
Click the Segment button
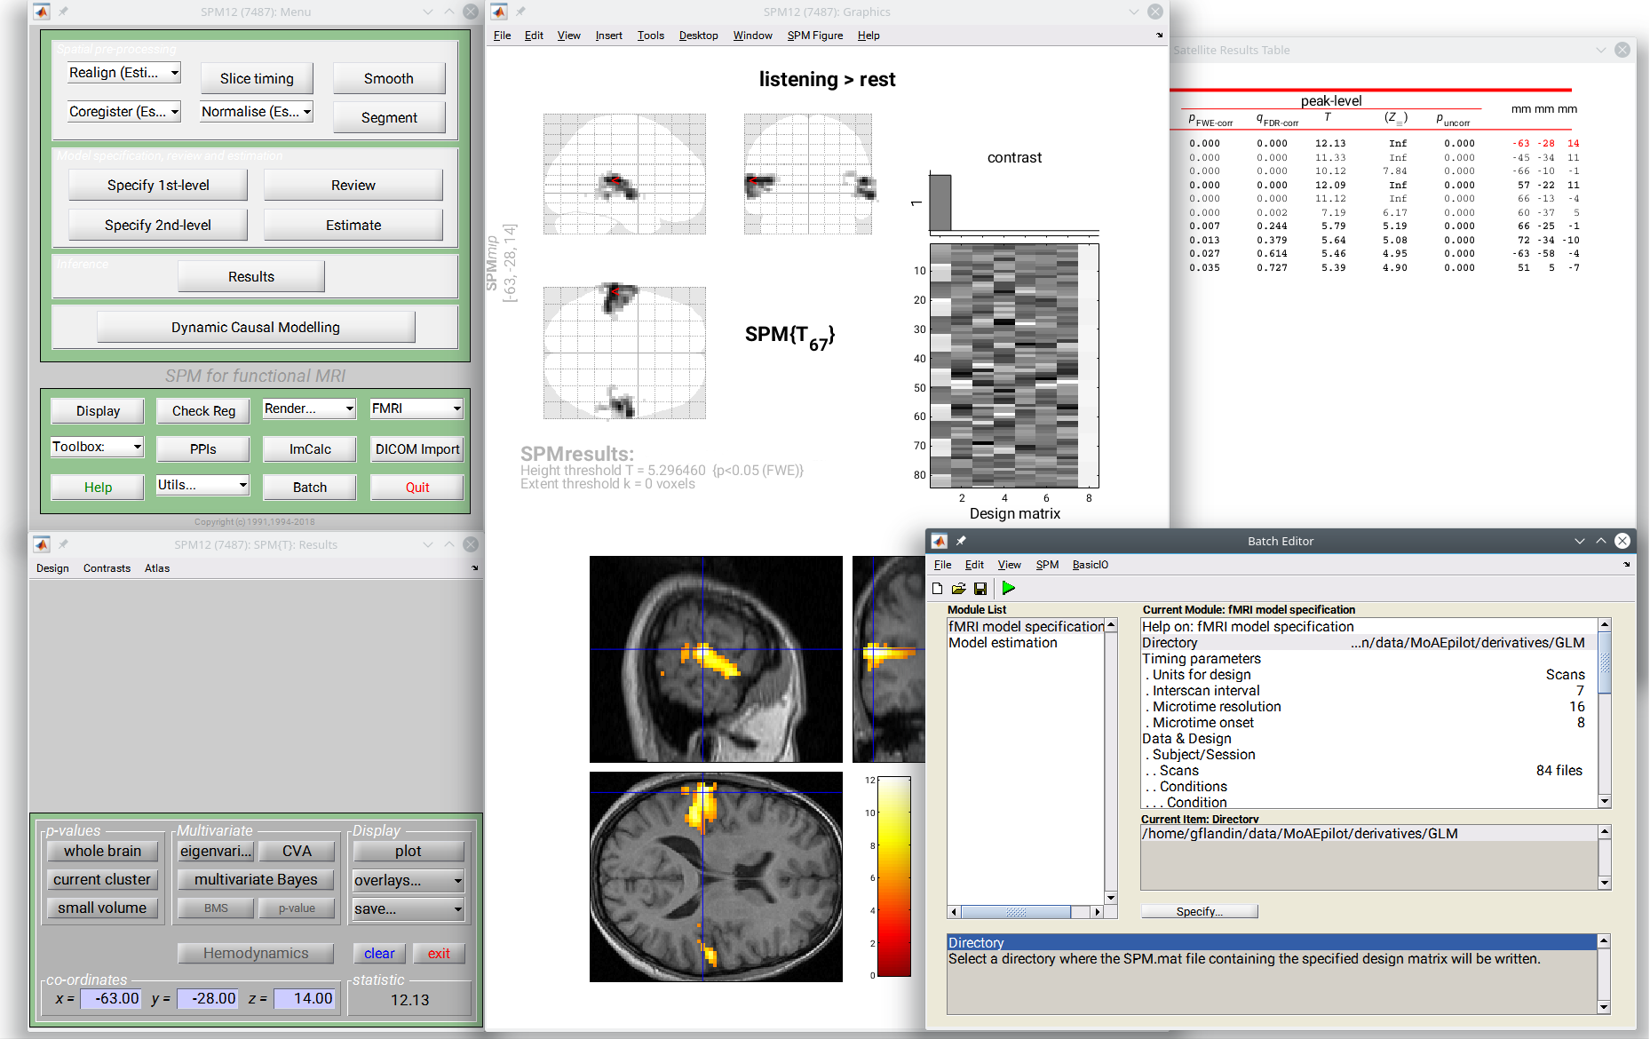(x=389, y=117)
